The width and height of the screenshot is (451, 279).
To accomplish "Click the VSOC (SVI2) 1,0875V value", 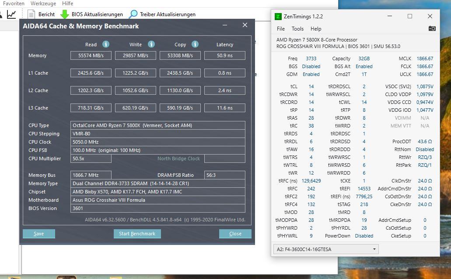I will [425, 86].
